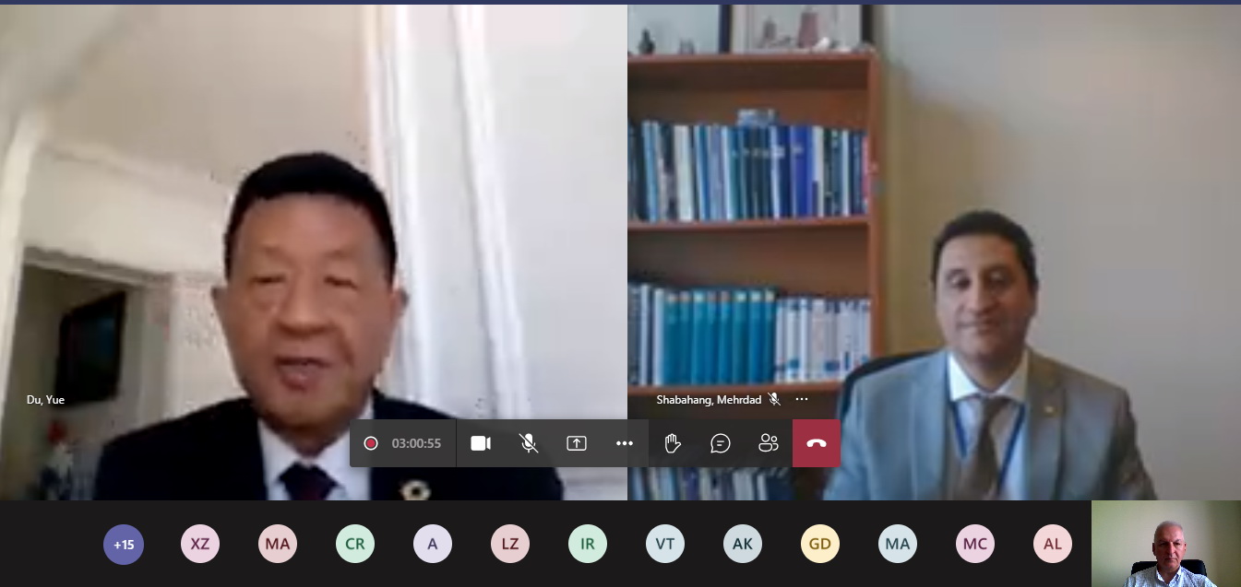Toggle the camera on or off
Image resolution: width=1241 pixels, height=587 pixels.
click(481, 443)
